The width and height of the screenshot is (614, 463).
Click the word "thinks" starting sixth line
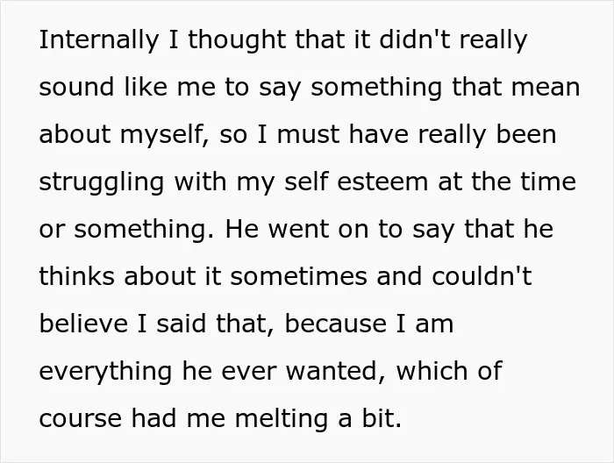(x=77, y=276)
